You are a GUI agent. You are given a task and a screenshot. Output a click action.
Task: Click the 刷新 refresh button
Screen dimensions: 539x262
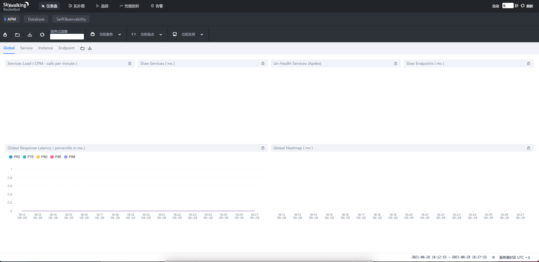527,6
